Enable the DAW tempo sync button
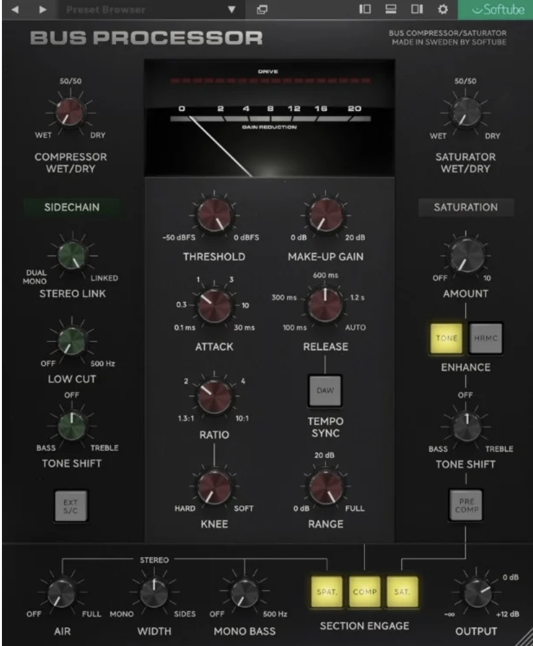533x646 pixels. click(x=324, y=390)
